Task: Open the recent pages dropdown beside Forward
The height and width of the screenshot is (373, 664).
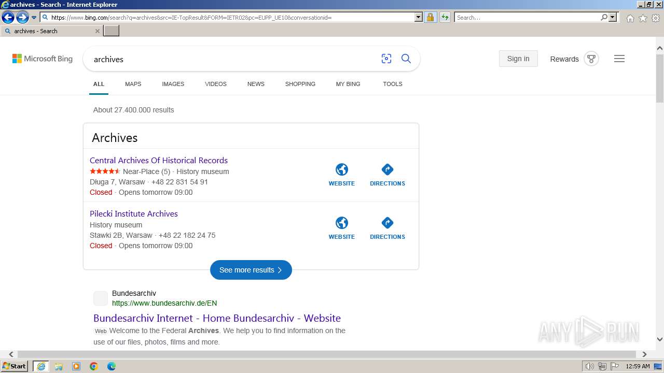Action: tap(34, 18)
